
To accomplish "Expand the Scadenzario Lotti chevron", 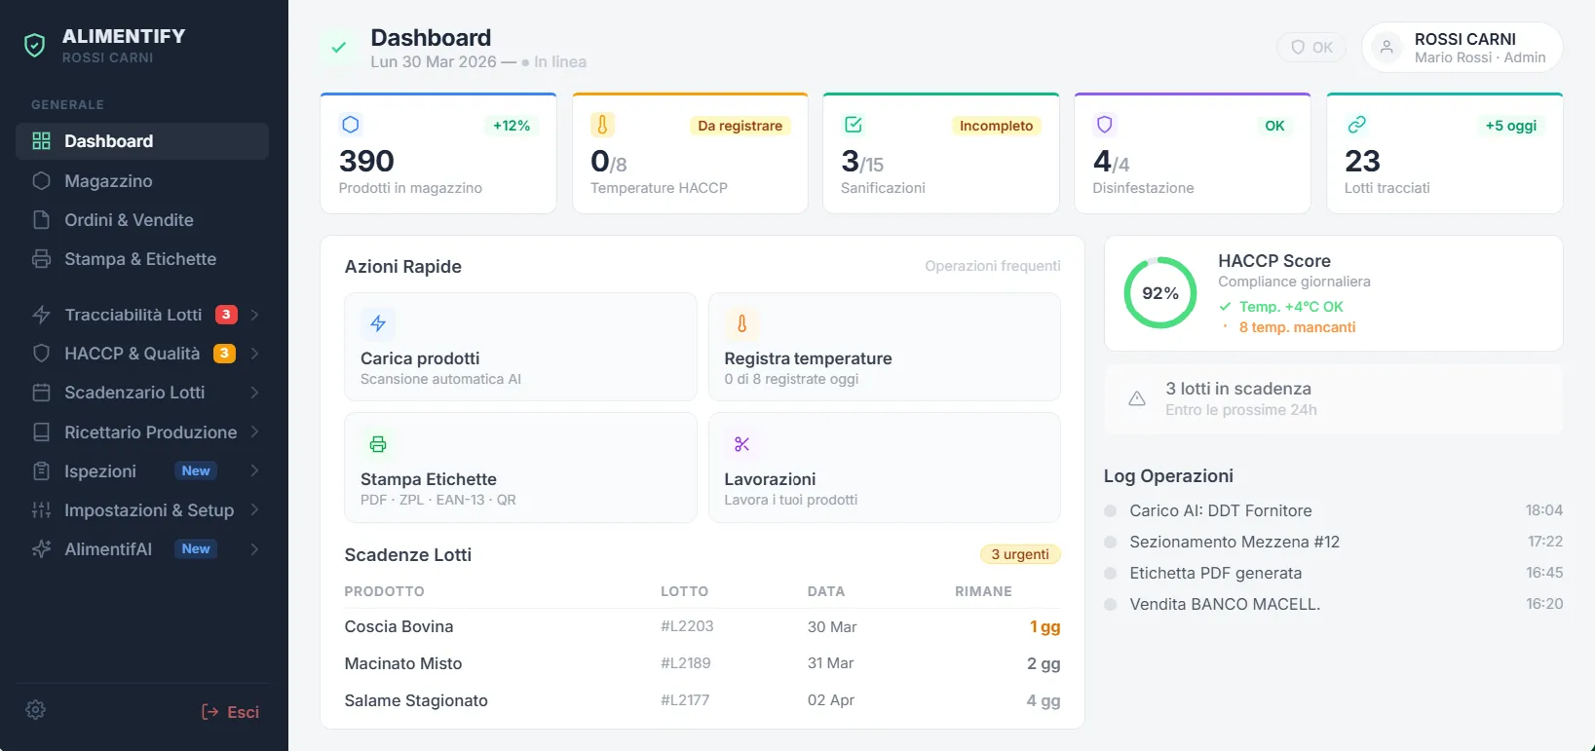I will (254, 393).
